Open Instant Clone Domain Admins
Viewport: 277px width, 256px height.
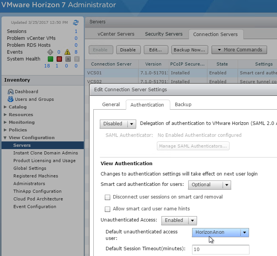point(46,153)
